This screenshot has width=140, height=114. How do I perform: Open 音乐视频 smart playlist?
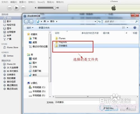[x=11, y=82]
